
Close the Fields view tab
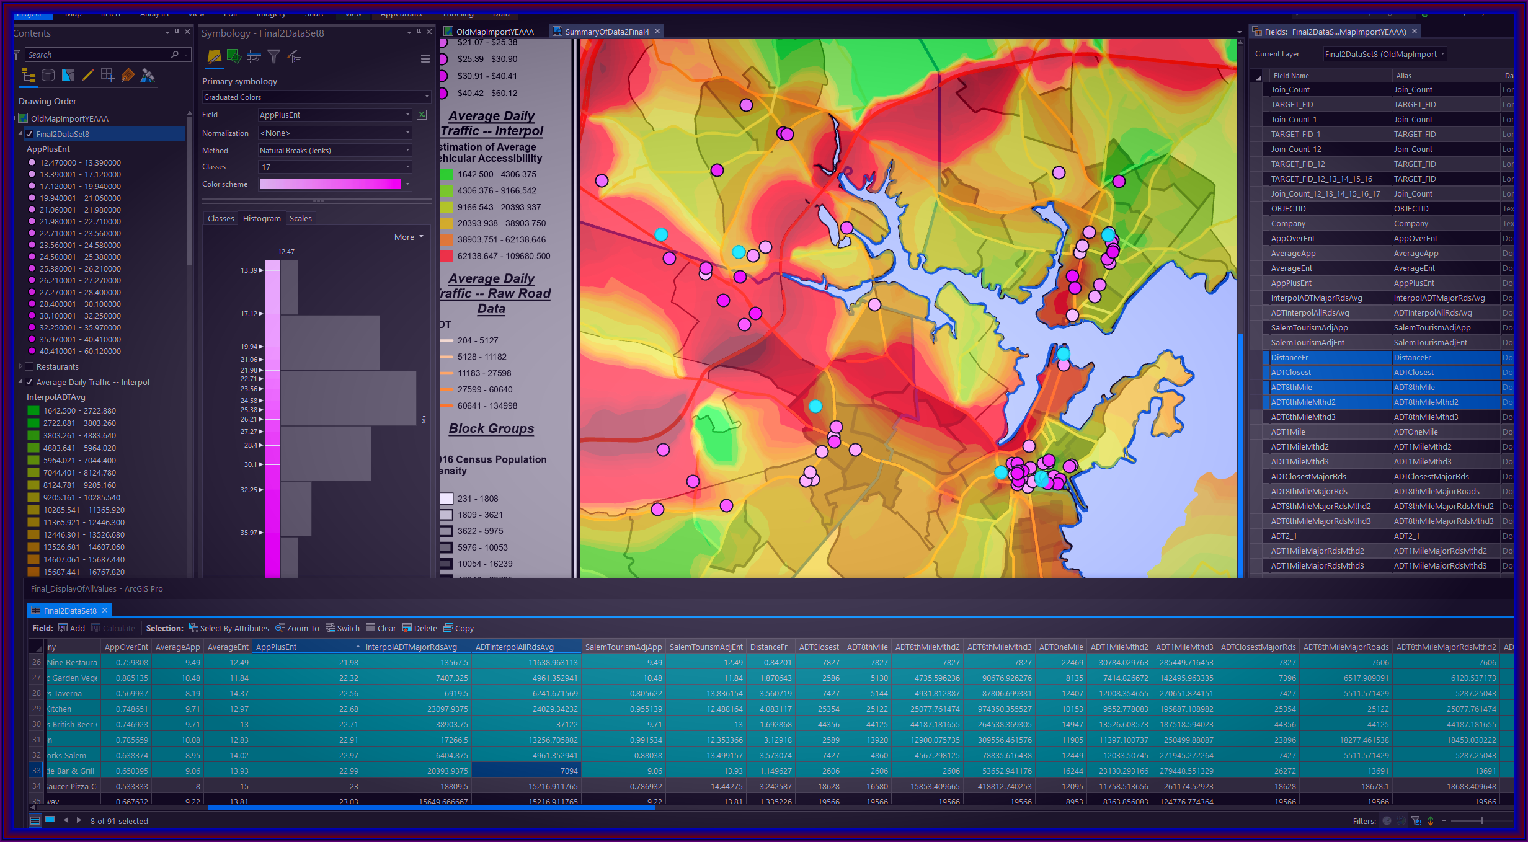pos(1415,31)
